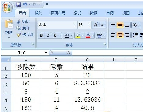Select cell with value 13.63636
This screenshot has width=143, height=112.
(87, 99)
